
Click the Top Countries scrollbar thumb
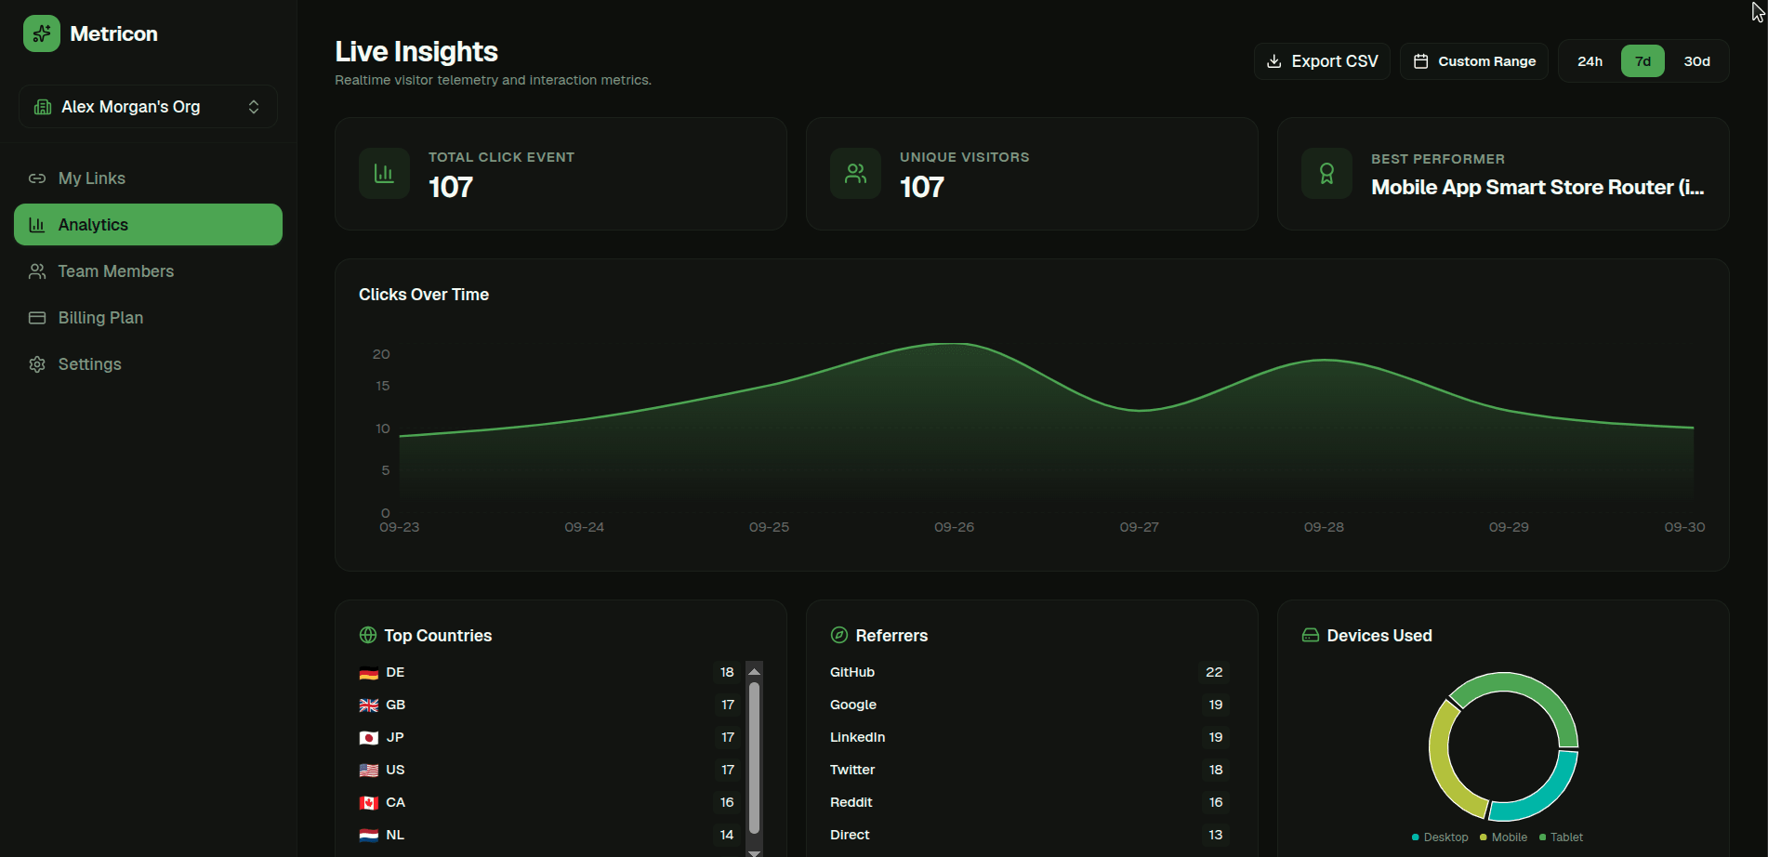[x=755, y=758]
